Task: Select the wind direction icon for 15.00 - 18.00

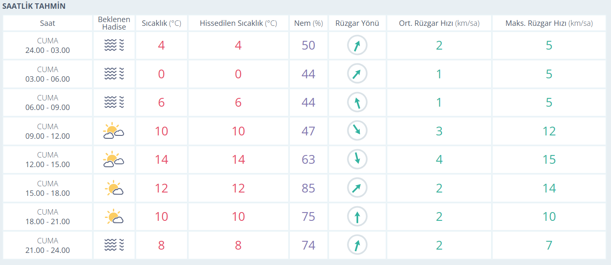Action: [x=357, y=188]
